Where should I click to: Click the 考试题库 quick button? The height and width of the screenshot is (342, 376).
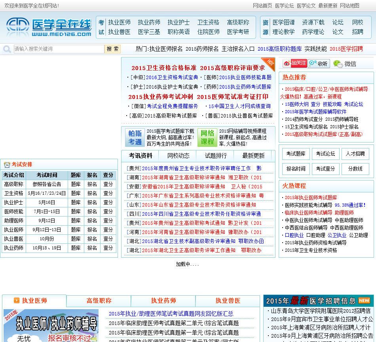click(x=296, y=154)
